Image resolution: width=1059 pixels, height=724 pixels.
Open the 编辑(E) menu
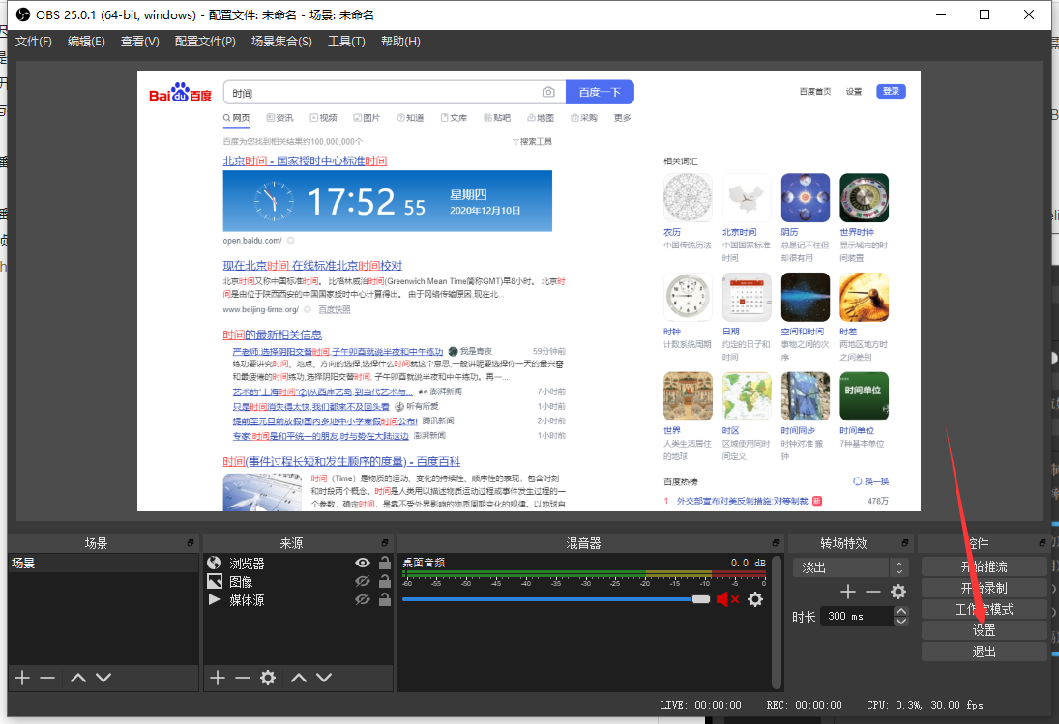(x=86, y=42)
